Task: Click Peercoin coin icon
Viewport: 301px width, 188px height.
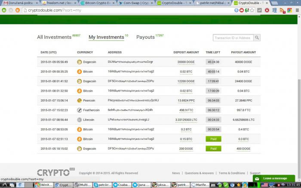Action: [x=79, y=100]
